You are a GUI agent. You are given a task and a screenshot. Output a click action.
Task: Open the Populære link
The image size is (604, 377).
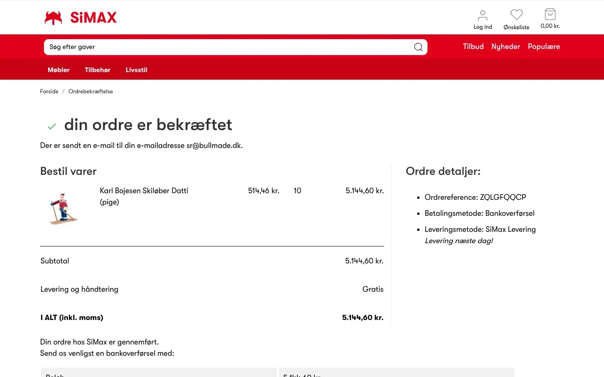[x=544, y=47]
